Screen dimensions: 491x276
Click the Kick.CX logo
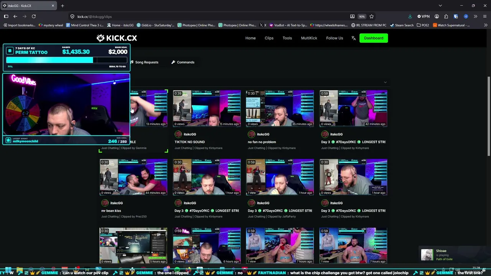click(x=117, y=38)
